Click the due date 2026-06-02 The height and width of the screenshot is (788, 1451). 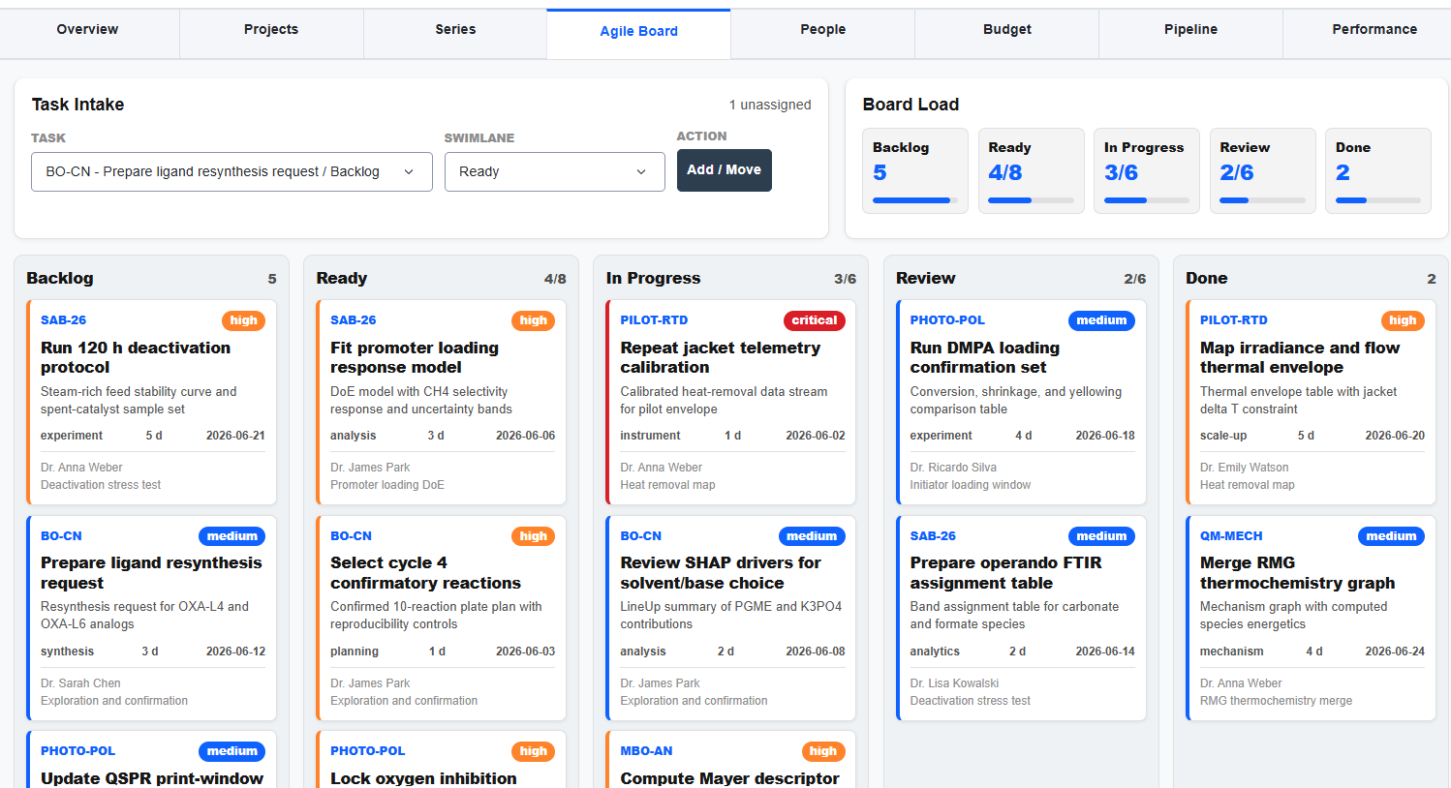[816, 436]
